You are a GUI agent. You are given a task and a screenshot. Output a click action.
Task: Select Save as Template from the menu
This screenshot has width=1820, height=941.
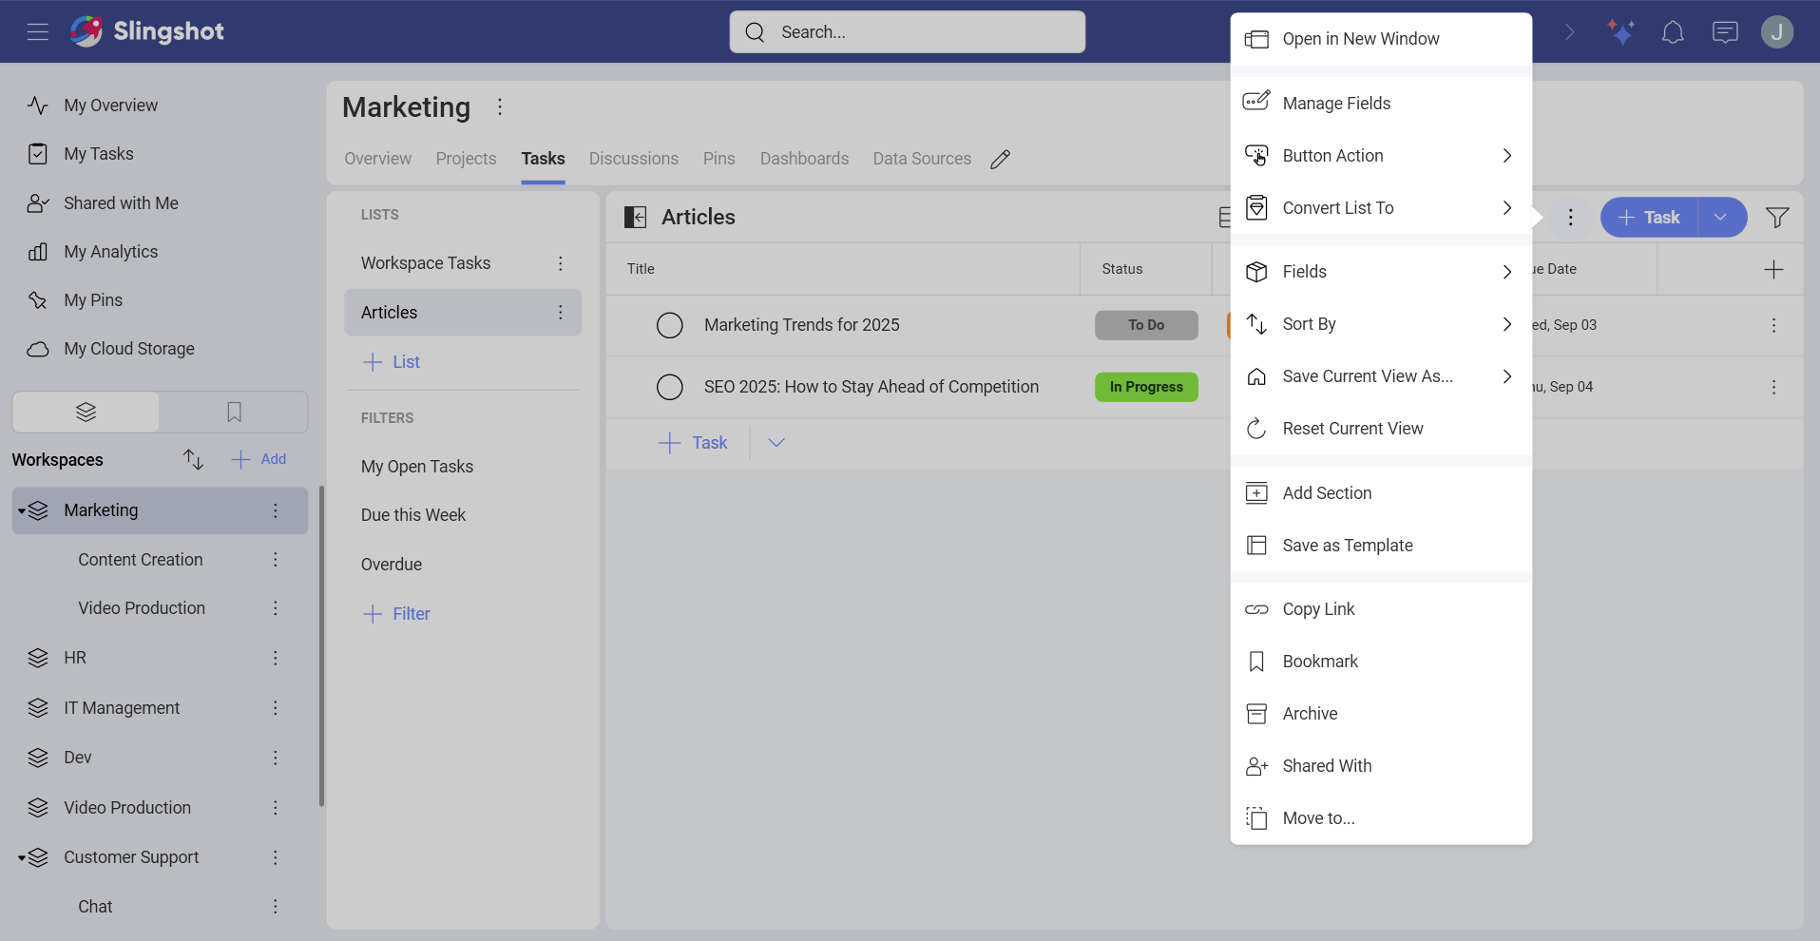(x=1347, y=545)
